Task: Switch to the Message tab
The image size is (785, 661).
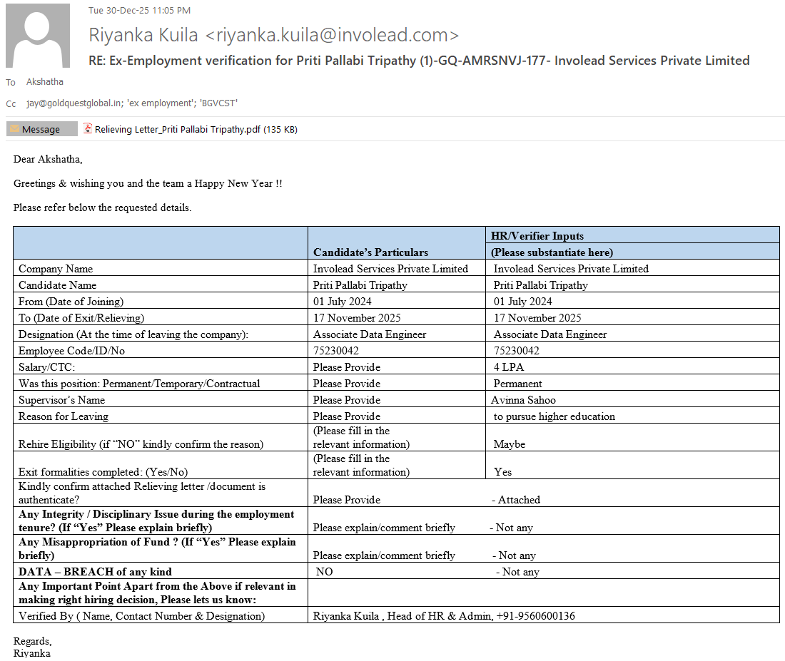Action: pyautogui.click(x=41, y=130)
